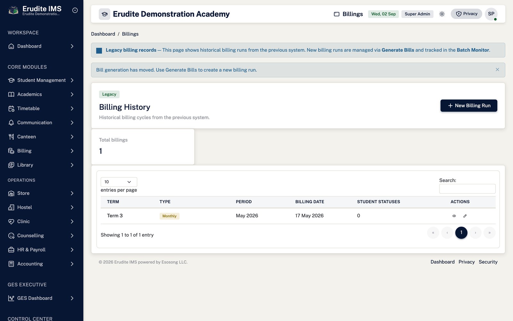Viewport: 513px width, 321px height.
Task: Click the Library icon in sidebar
Action: point(11,165)
